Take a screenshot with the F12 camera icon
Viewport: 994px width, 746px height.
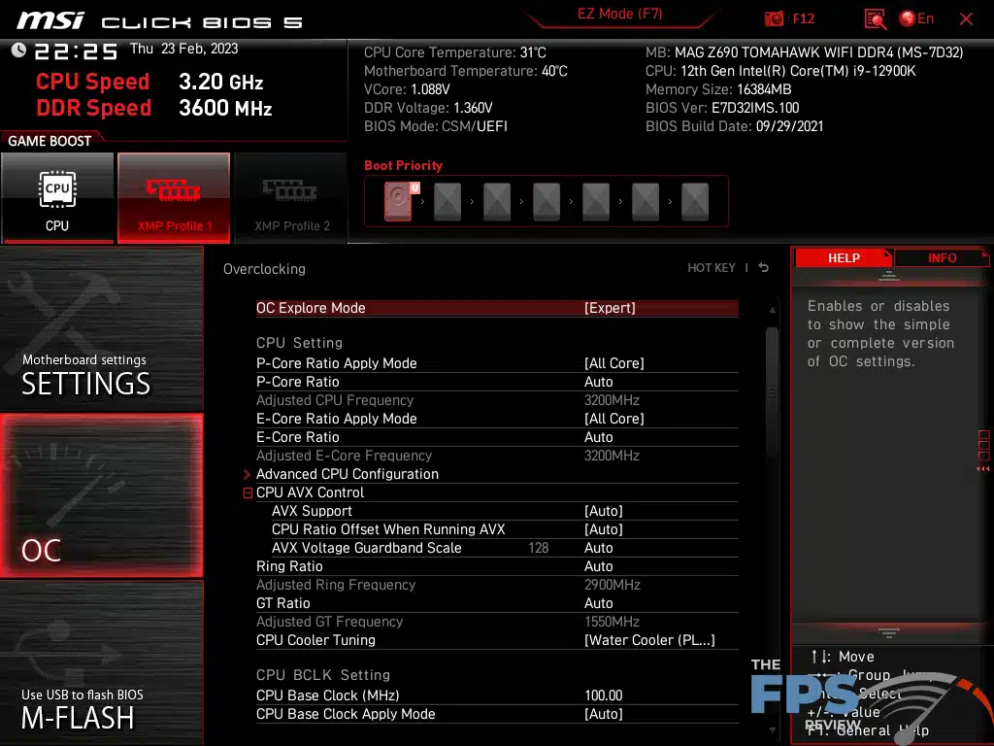(x=774, y=19)
